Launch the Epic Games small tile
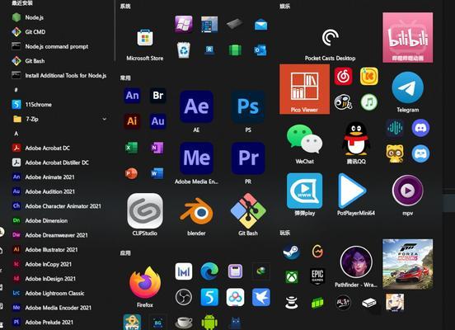Image resolution: width=455 pixels, height=330 pixels. 317,276
